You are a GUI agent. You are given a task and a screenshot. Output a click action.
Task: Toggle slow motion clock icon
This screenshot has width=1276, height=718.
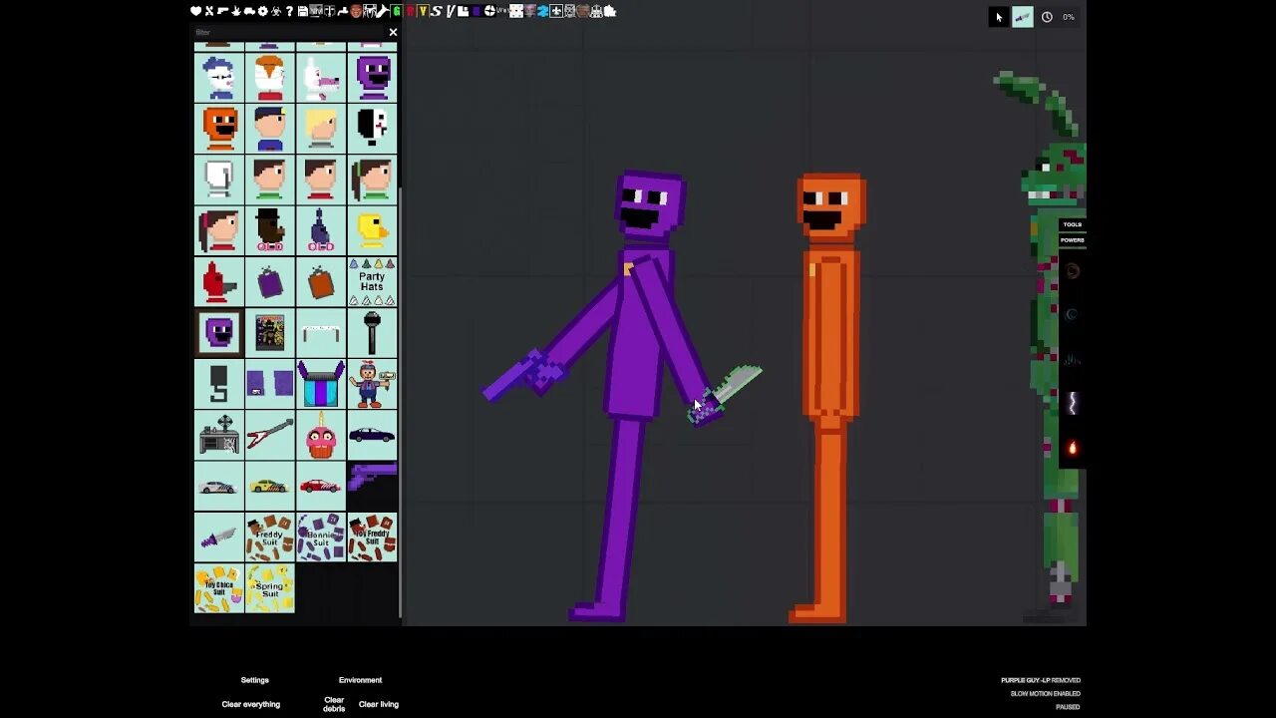coord(1047,17)
